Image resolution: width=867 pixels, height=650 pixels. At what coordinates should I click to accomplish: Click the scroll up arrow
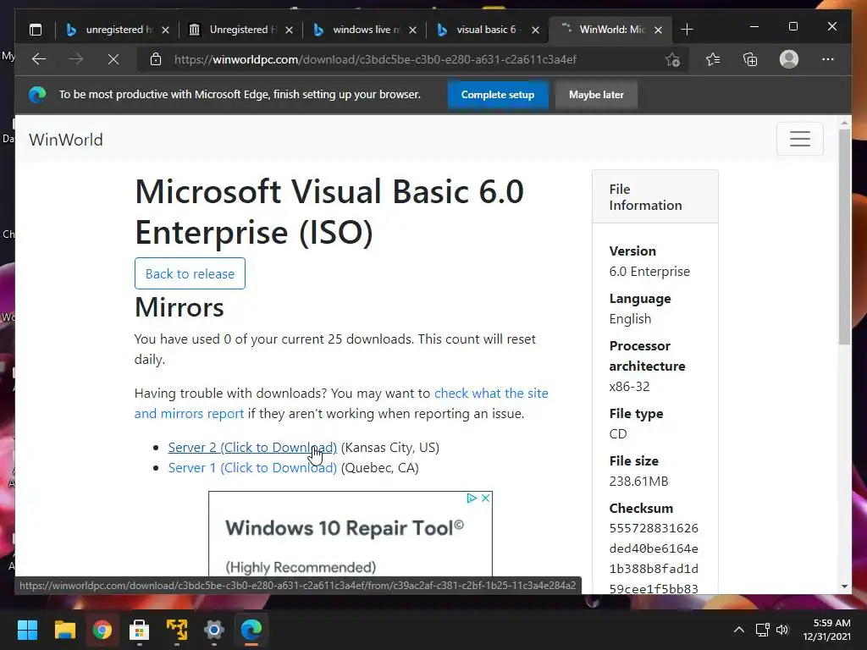[x=844, y=123]
